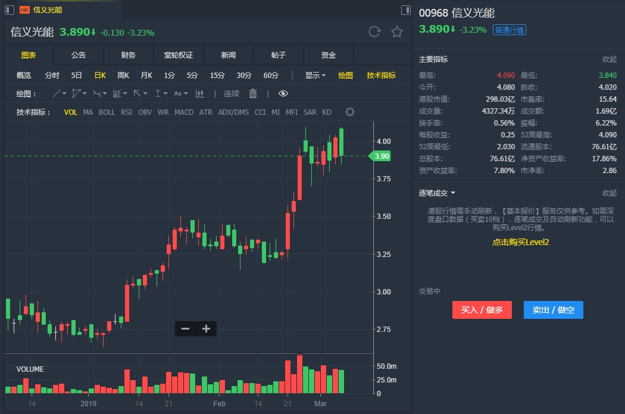The width and height of the screenshot is (625, 414).
Task: Expand the polyline tool dropdown arrow
Action: click(85, 93)
